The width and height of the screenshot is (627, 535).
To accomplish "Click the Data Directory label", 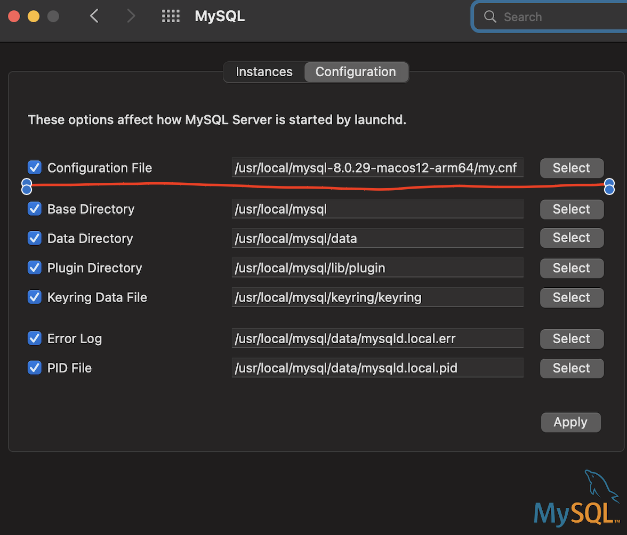I will [90, 239].
